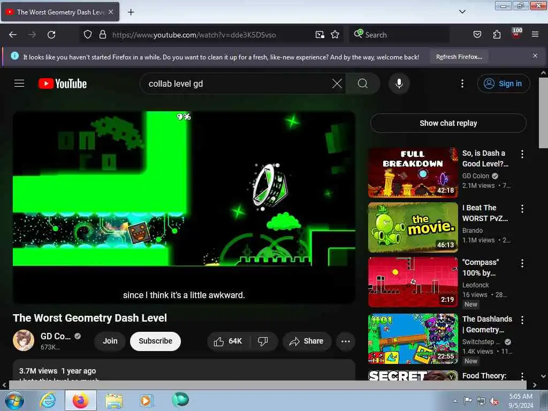This screenshot has width=548, height=411.
Task: Subscribe to the channel
Action: 155,341
